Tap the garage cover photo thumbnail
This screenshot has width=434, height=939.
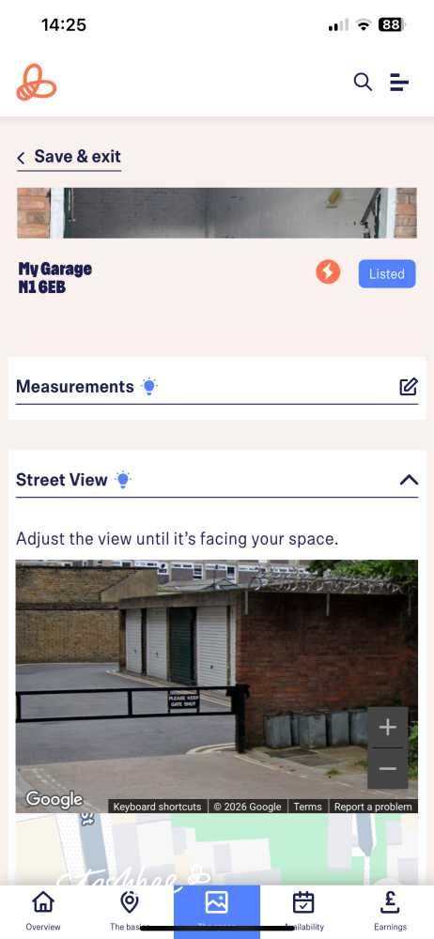click(x=217, y=212)
